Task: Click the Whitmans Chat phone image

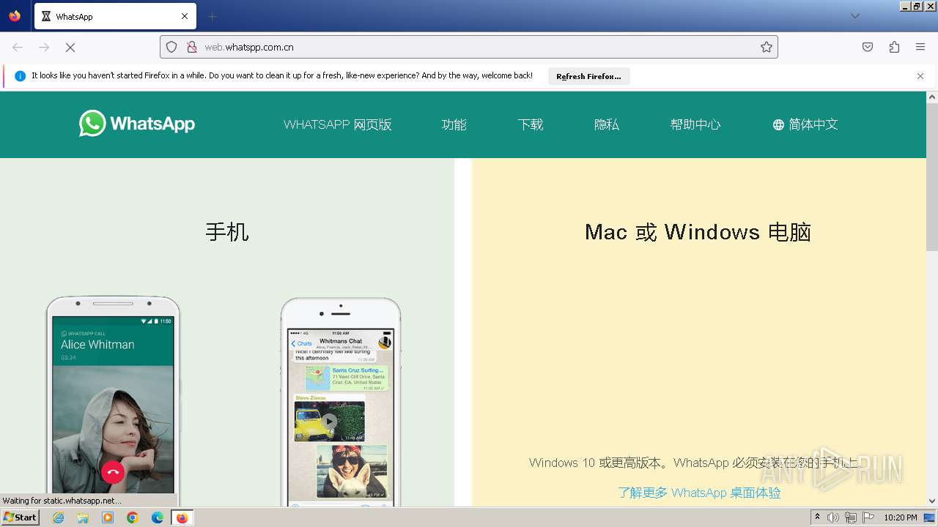Action: [341, 401]
